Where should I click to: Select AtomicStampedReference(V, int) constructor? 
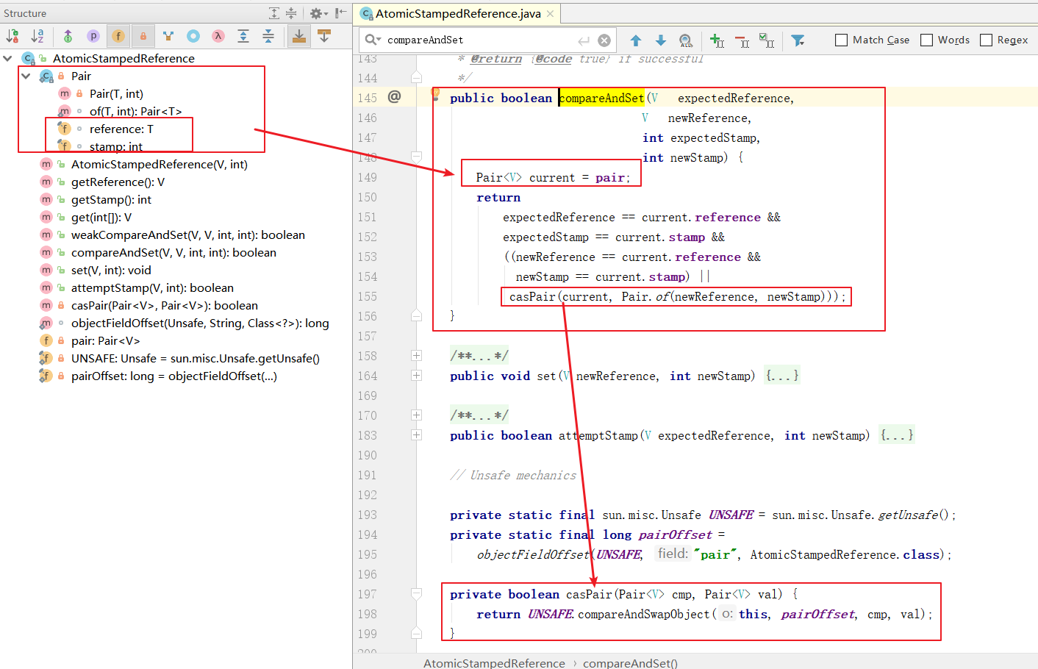click(159, 164)
